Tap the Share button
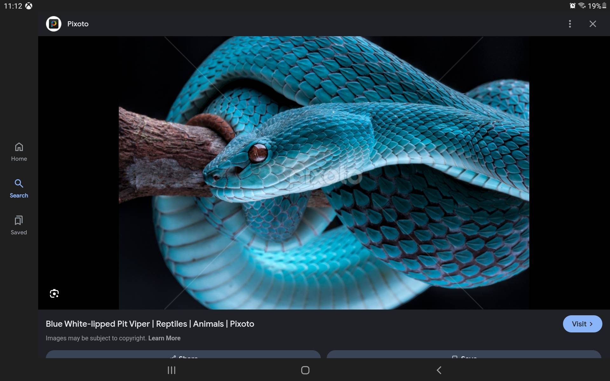The height and width of the screenshot is (381, 610). pos(183,355)
